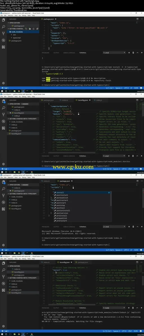Add new terminal in the 2: cmd window
Screen dimensions: 144x336
[x=129, y=227]
